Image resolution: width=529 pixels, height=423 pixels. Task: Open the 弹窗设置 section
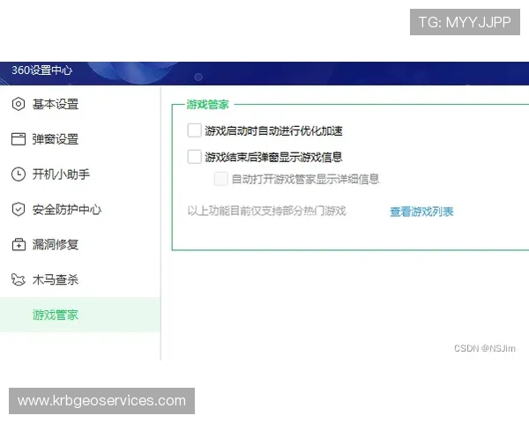tap(80, 139)
